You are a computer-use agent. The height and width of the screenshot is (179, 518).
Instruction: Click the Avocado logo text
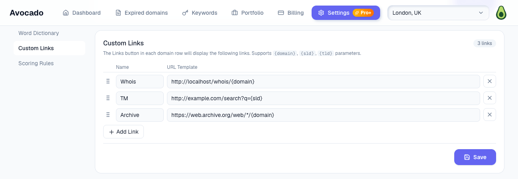tap(27, 13)
